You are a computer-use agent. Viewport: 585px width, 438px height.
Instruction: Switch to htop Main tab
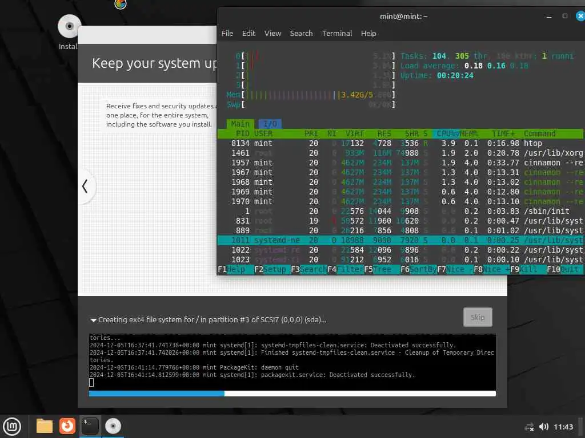point(240,124)
